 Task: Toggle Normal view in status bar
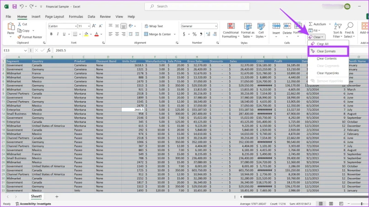[x=321, y=203]
